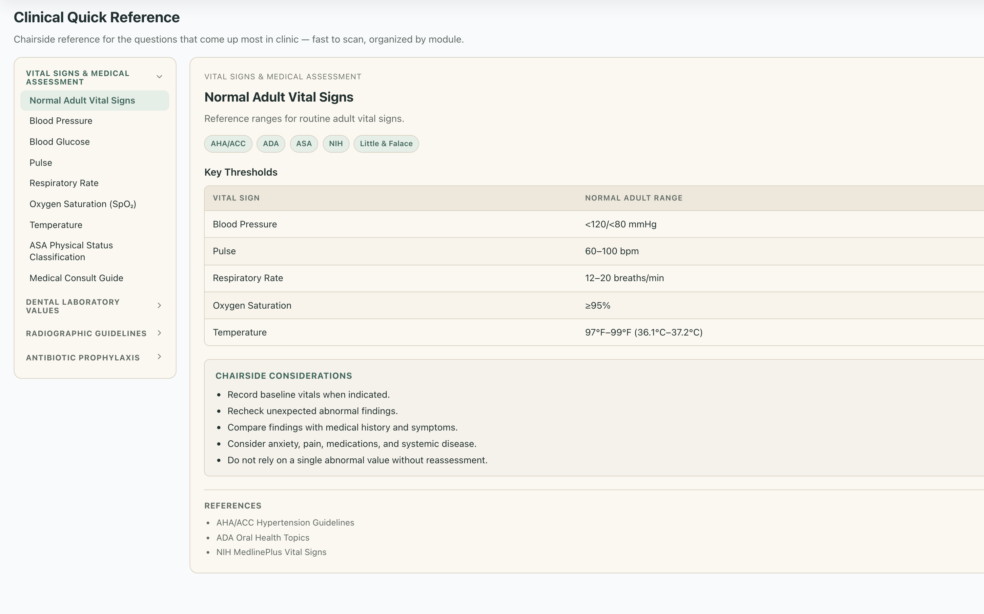Expand the Antibiotic Prophylaxis chevron
984x614 pixels.
pos(159,357)
